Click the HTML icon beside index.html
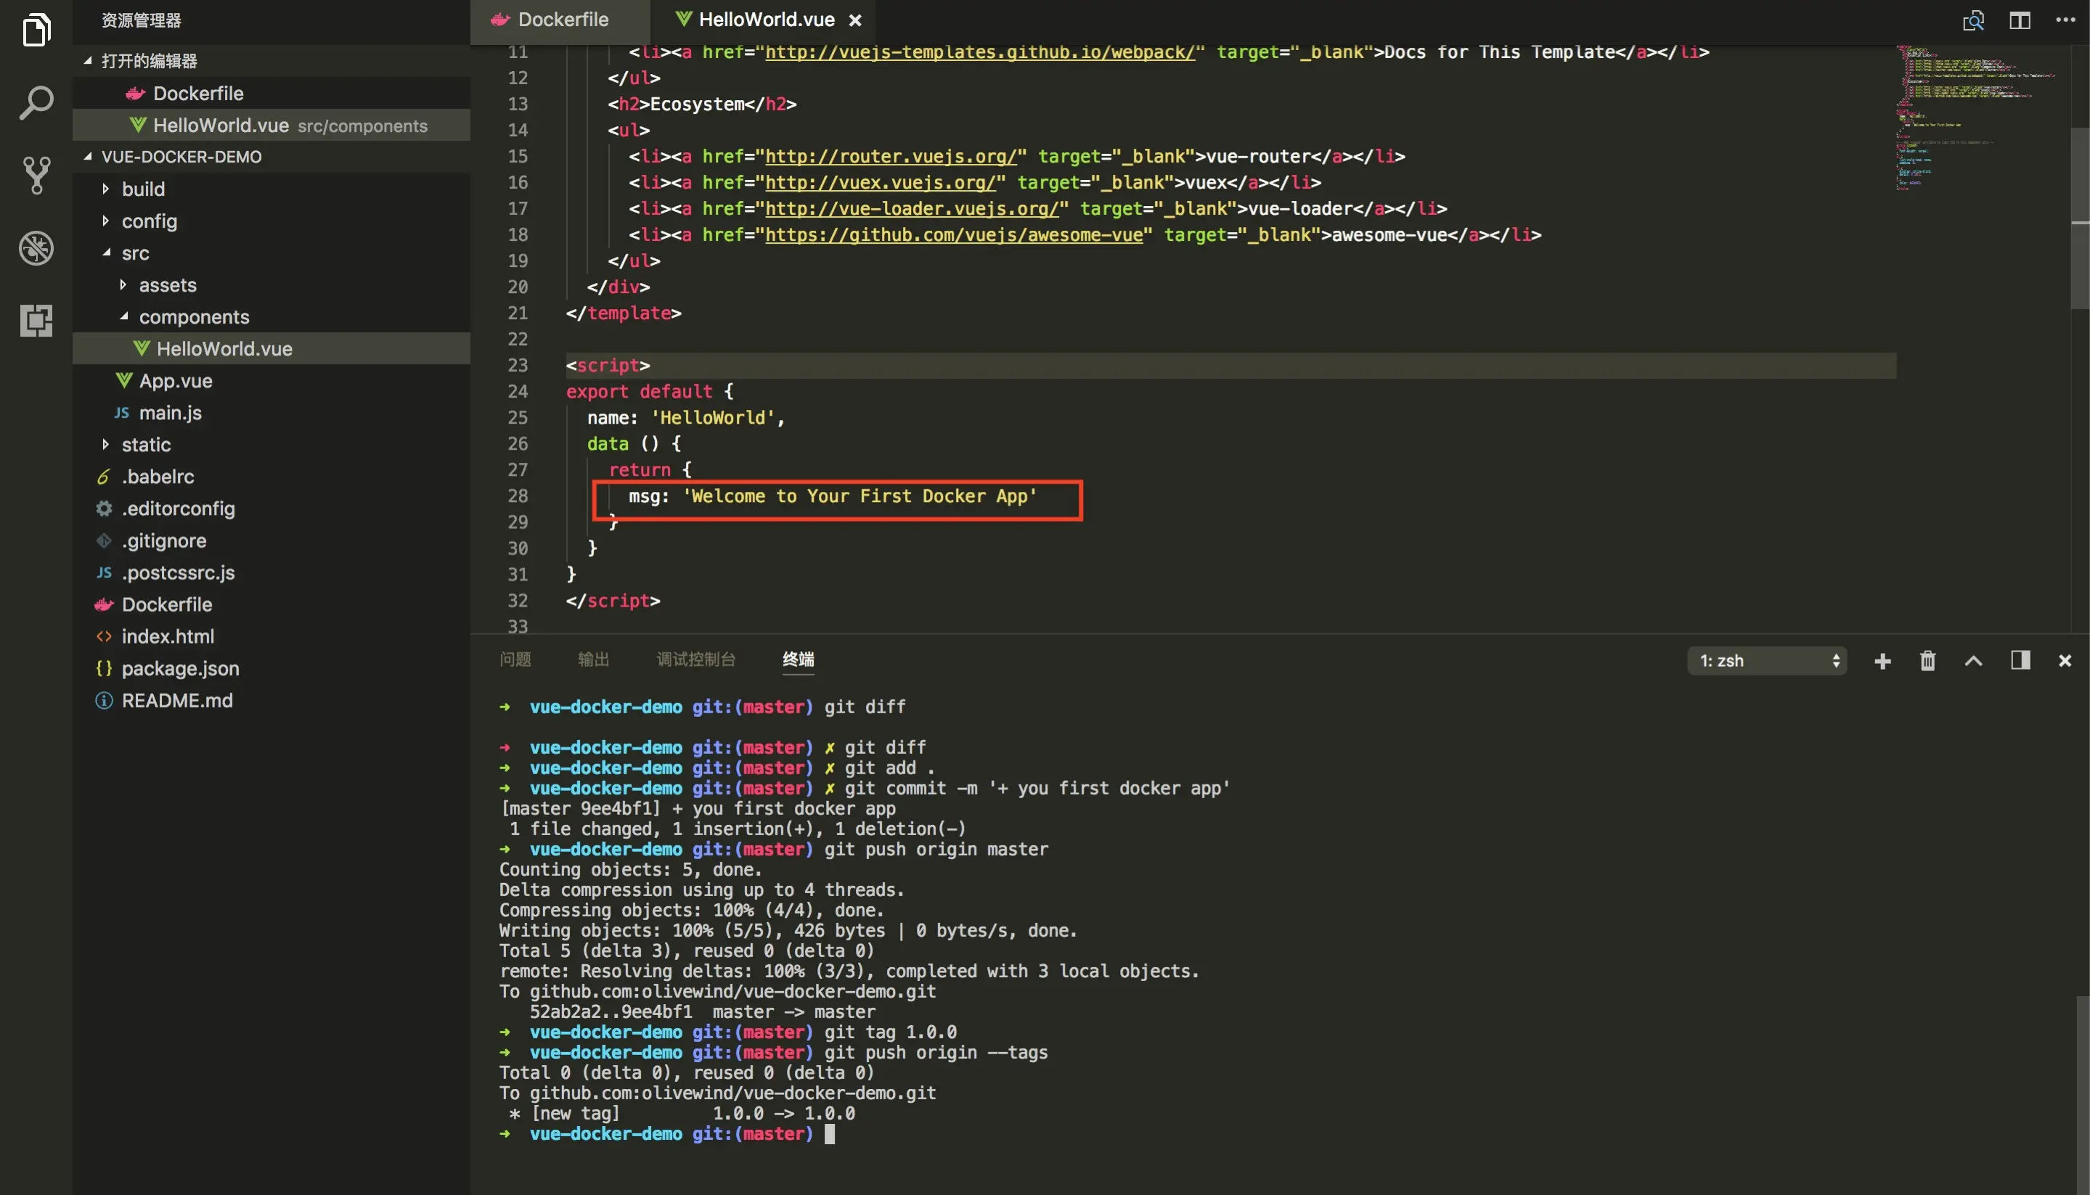Image resolution: width=2090 pixels, height=1195 pixels. [x=103, y=636]
